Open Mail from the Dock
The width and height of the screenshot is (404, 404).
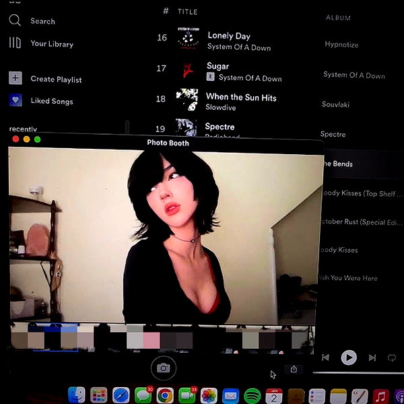coord(230,395)
